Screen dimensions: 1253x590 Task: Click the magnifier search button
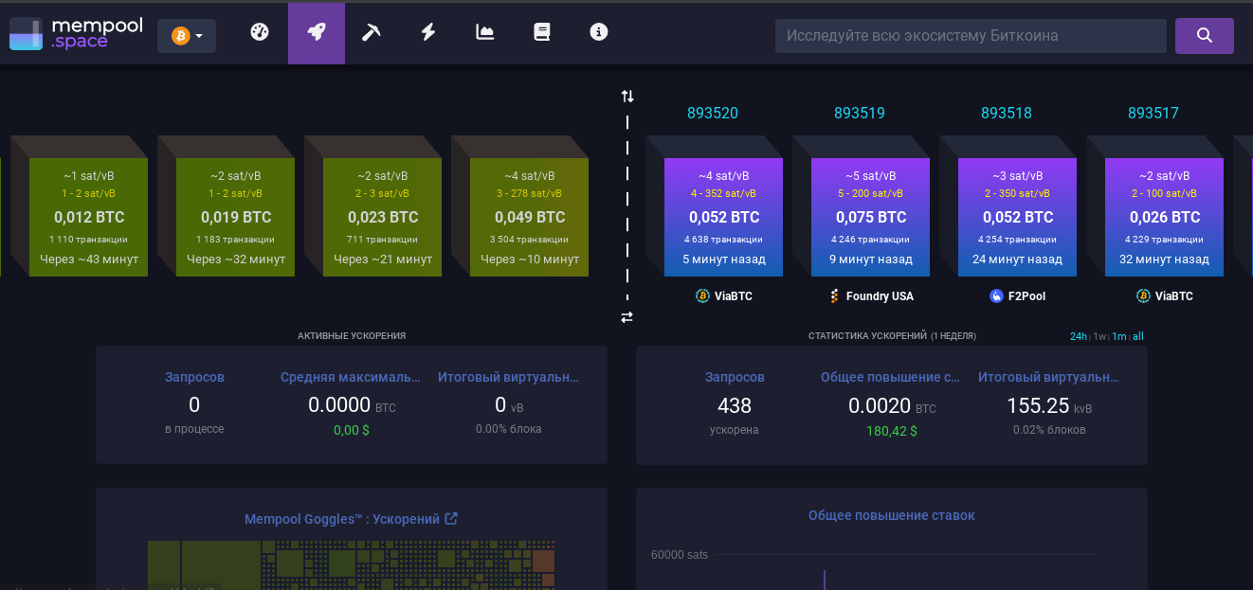click(x=1204, y=36)
